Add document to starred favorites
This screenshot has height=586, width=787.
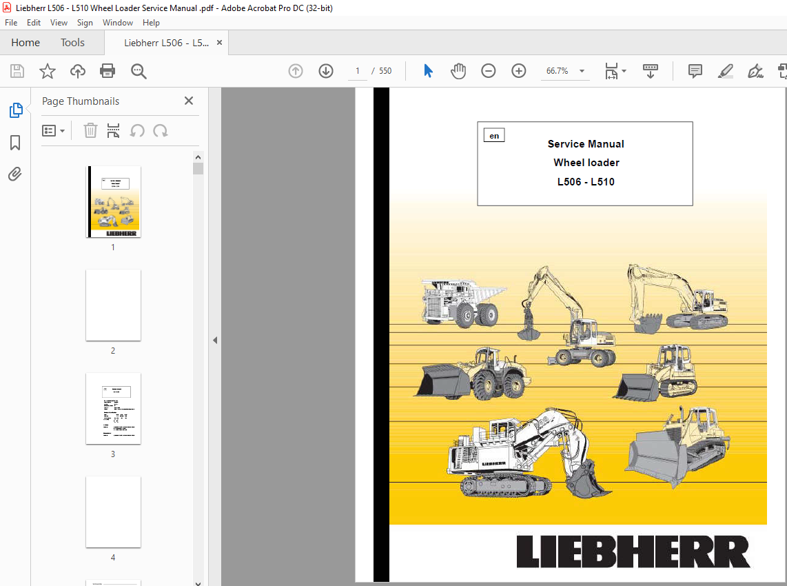click(x=47, y=71)
